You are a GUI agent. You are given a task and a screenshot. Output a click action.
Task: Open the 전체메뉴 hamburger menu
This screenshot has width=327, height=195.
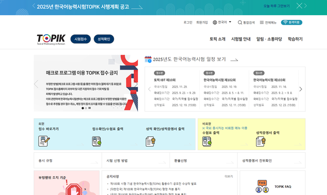268,22
